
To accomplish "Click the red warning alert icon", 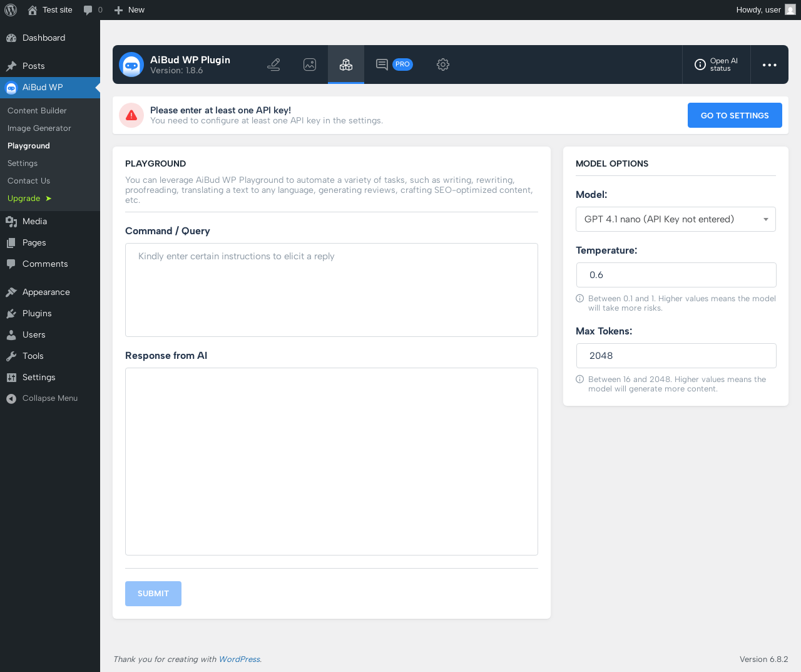I will click(x=131, y=115).
